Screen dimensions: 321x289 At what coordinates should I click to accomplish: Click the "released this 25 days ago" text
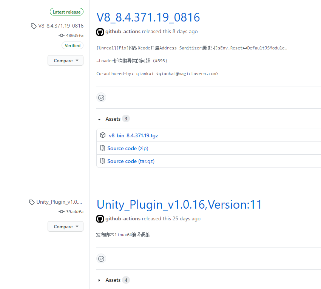(x=171, y=218)
